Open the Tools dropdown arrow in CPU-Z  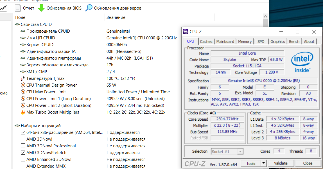tap(263, 163)
